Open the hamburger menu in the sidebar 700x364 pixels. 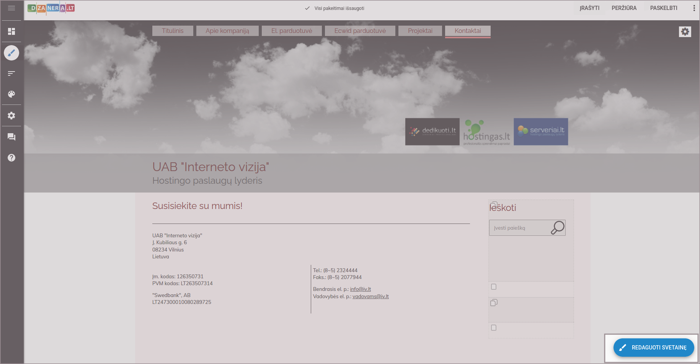(11, 8)
